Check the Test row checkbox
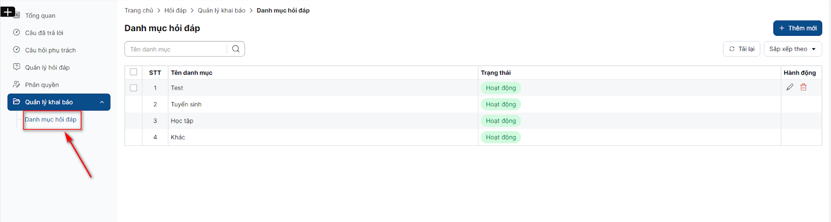831x222 pixels. coord(133,88)
